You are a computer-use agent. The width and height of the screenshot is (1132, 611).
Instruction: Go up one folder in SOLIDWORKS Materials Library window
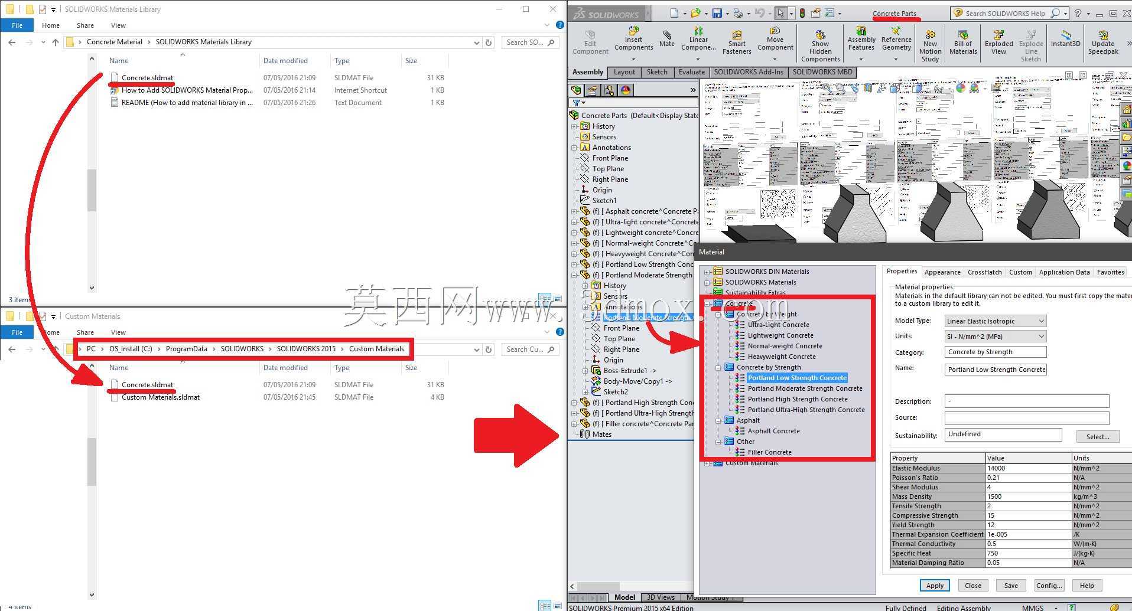coord(55,43)
